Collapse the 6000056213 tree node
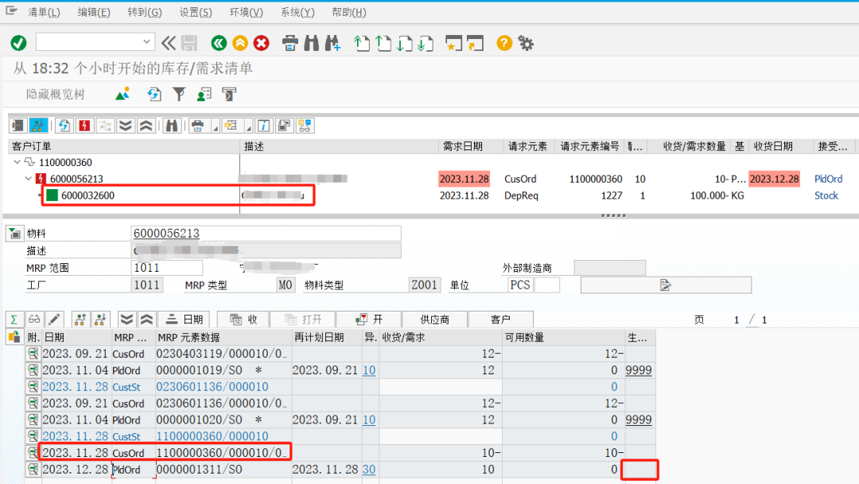 coord(29,179)
